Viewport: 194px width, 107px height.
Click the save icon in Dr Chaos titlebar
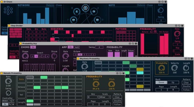166,2
